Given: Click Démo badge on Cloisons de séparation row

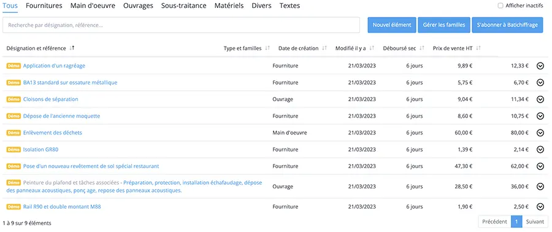Looking at the screenshot, I should 13,99.
